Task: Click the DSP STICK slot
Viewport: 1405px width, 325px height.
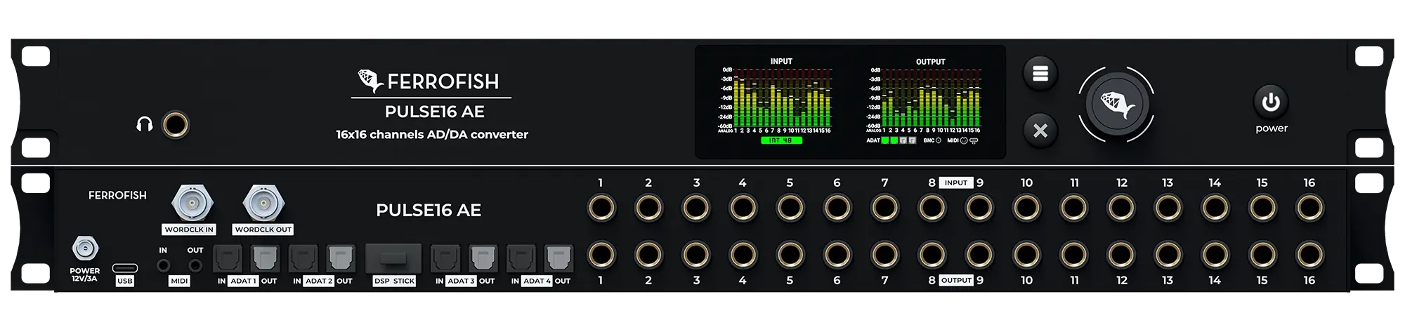Action: [x=393, y=258]
